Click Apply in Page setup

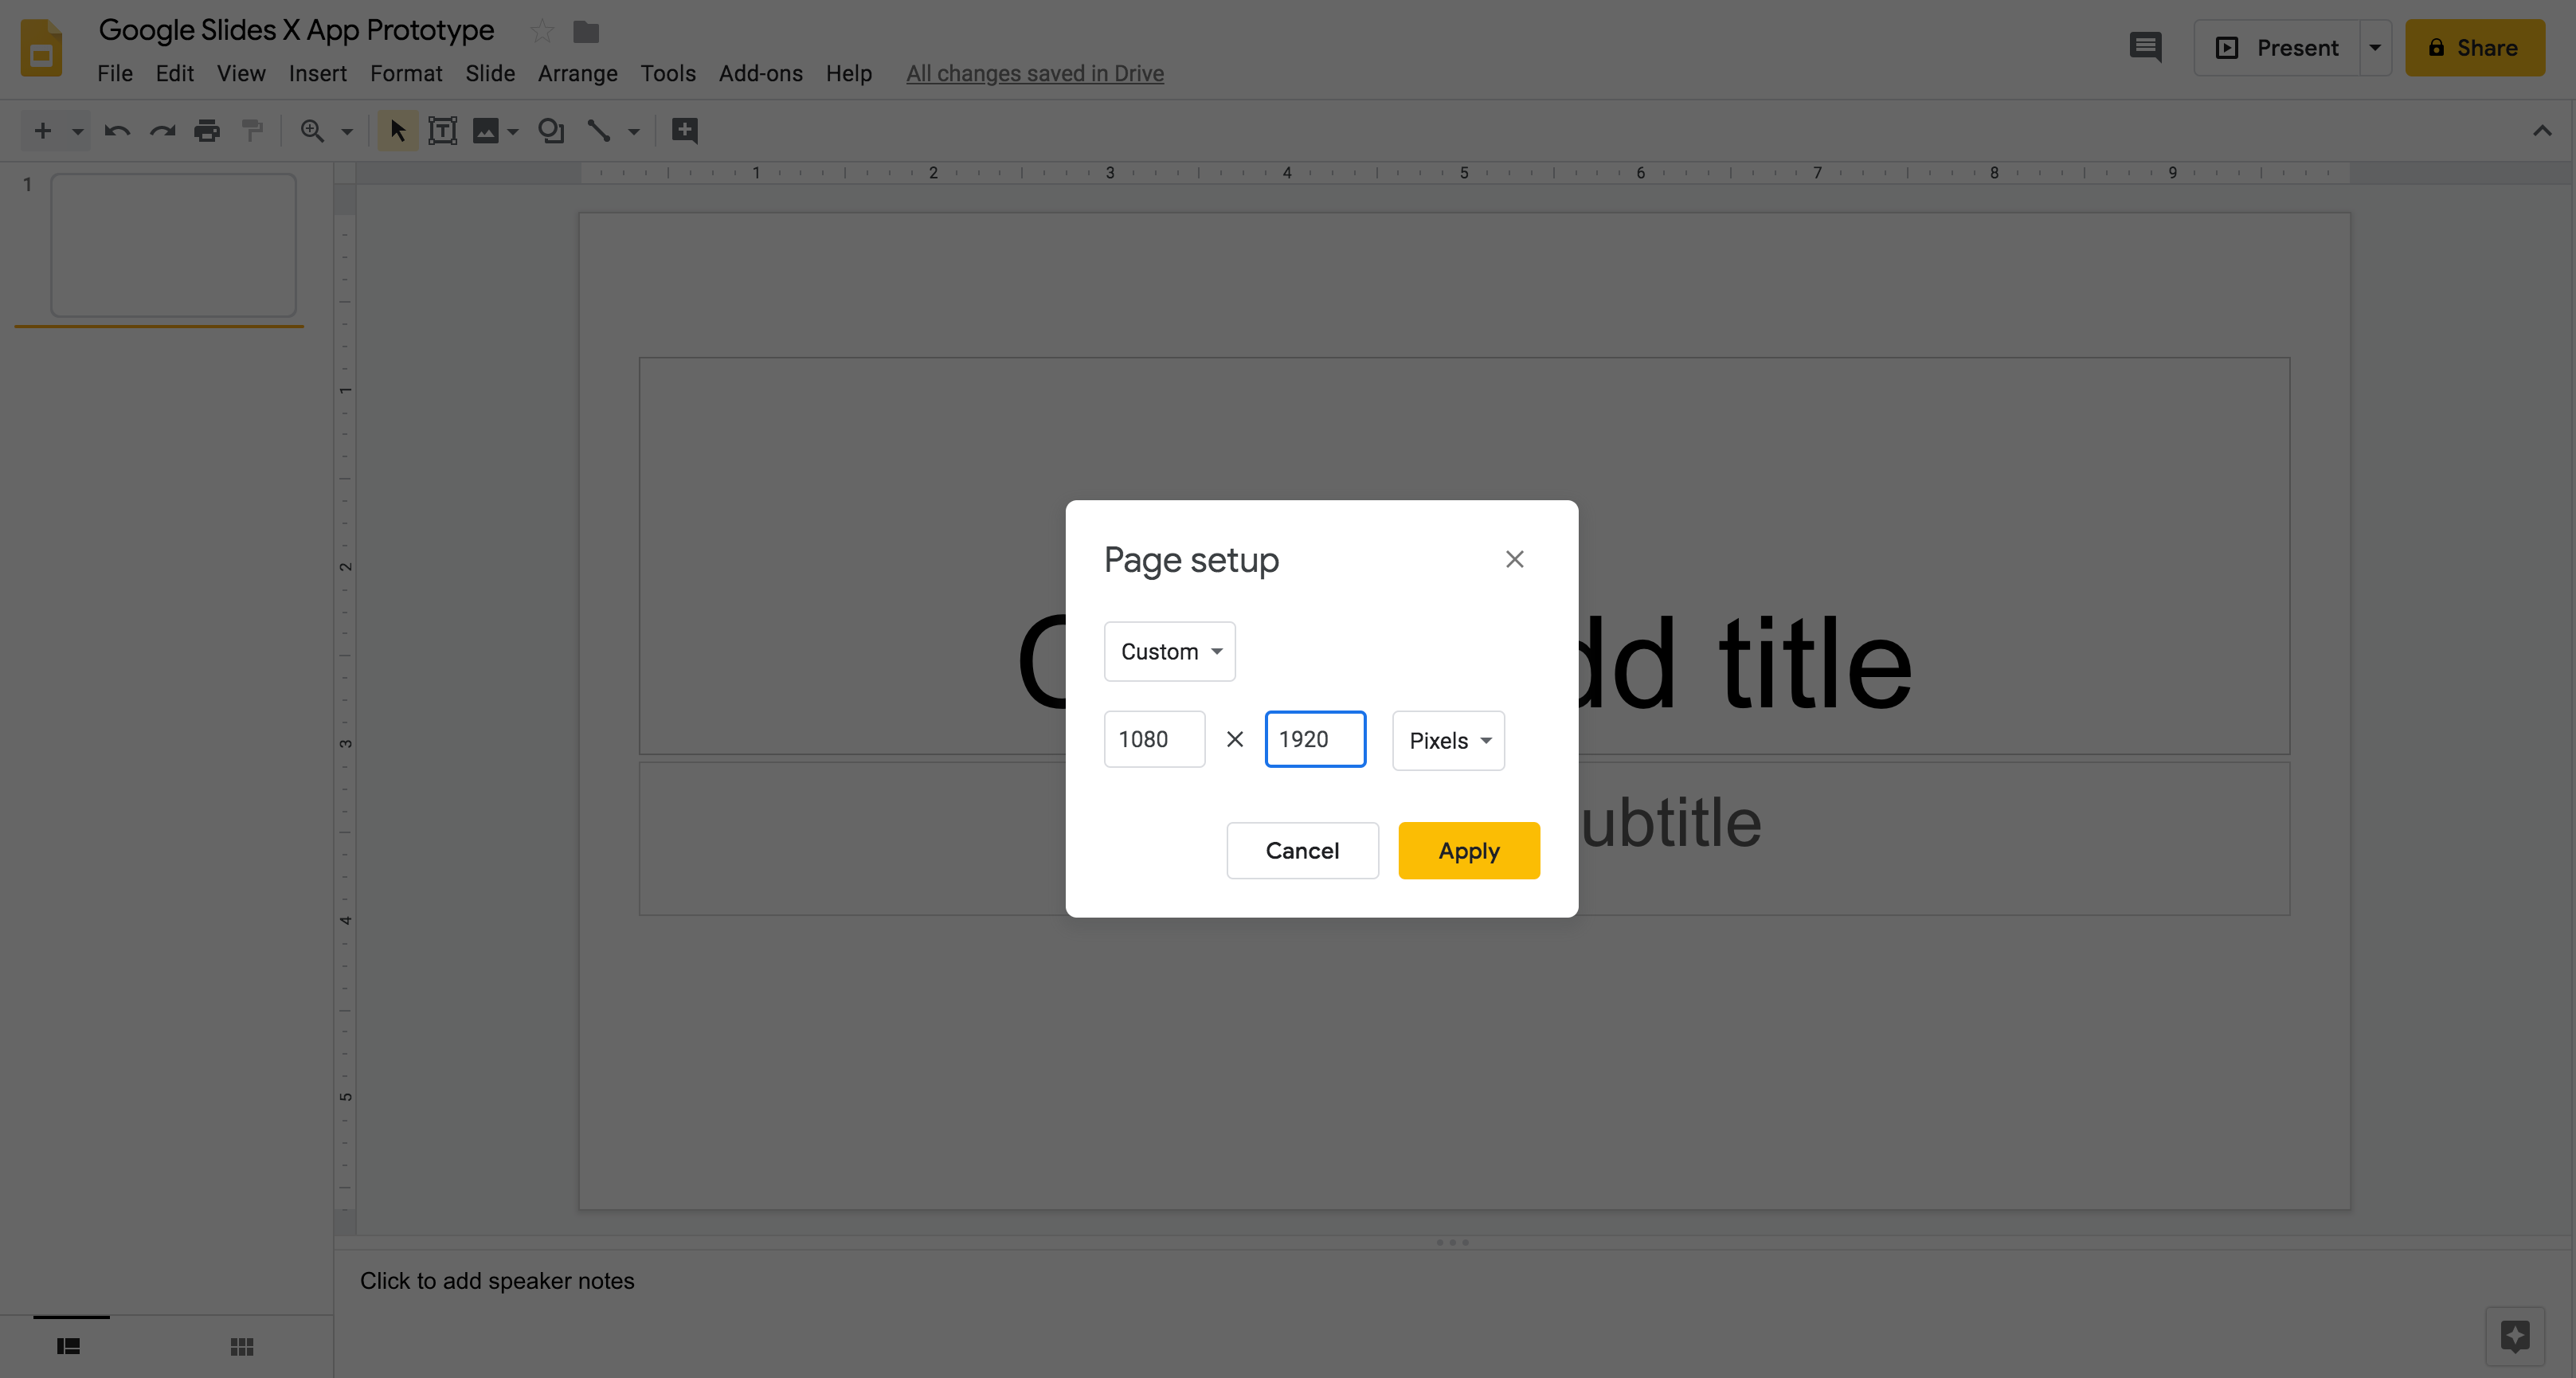click(x=1469, y=850)
